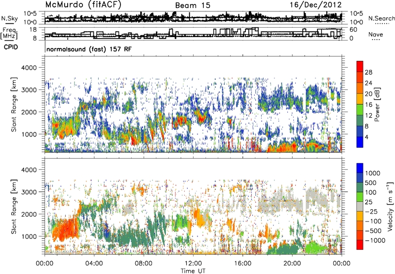Click the red bottom Velocity color bar segment
395x274 pixels.
click(360, 245)
